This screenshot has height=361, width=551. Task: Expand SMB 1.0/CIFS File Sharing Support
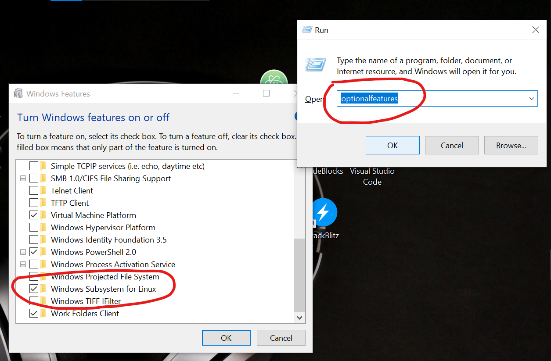click(x=23, y=179)
